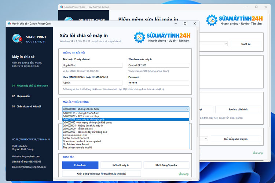Image resolution: width=275 pixels, height=183 pixels.
Task: Click Sửa lỗi chia sẻ máy in heading
Action: point(84,36)
